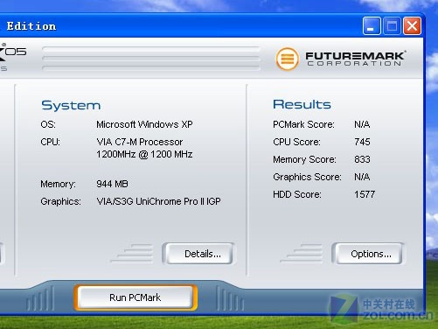Image resolution: width=438 pixels, height=329 pixels.
Task: Click the 'CPU:' label in System
Action: (50, 142)
